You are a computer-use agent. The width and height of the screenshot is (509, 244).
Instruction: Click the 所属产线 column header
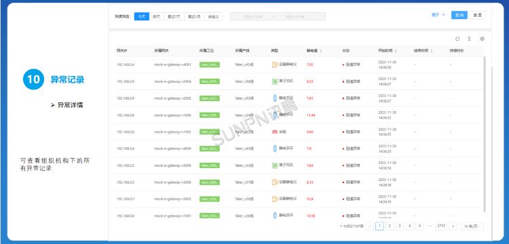pyautogui.click(x=242, y=51)
